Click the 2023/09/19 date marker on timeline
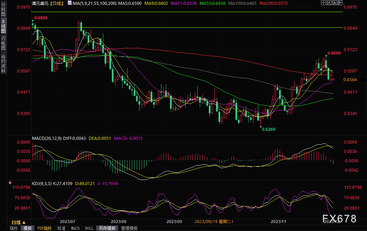The height and width of the screenshot is (231, 367). 214,221
